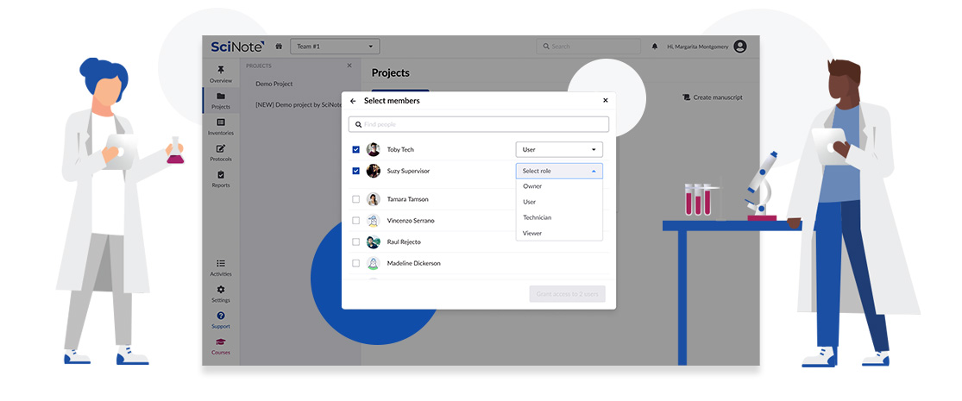
Task: Uncheck the Toby Tech checkbox
Action: 355,149
